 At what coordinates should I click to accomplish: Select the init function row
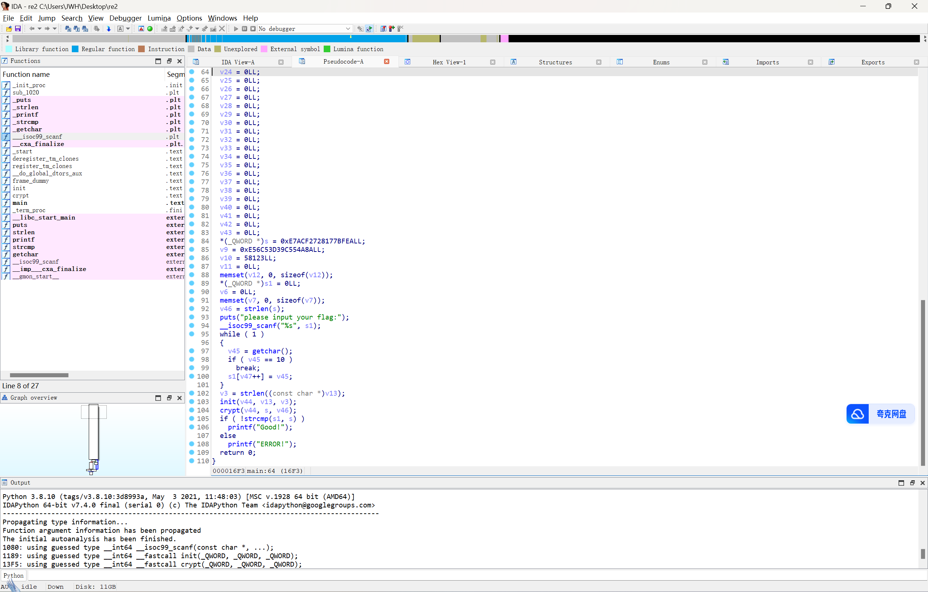(x=92, y=188)
